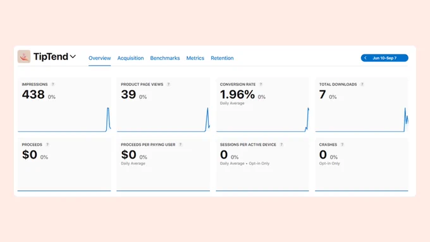Click the IMPRESSIONS card title
The width and height of the screenshot is (430, 242).
coord(35,84)
